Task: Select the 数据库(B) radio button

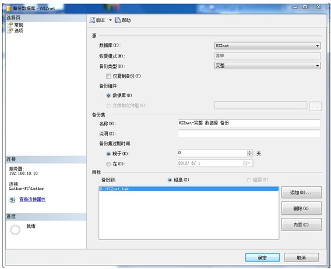Action: click(x=108, y=95)
